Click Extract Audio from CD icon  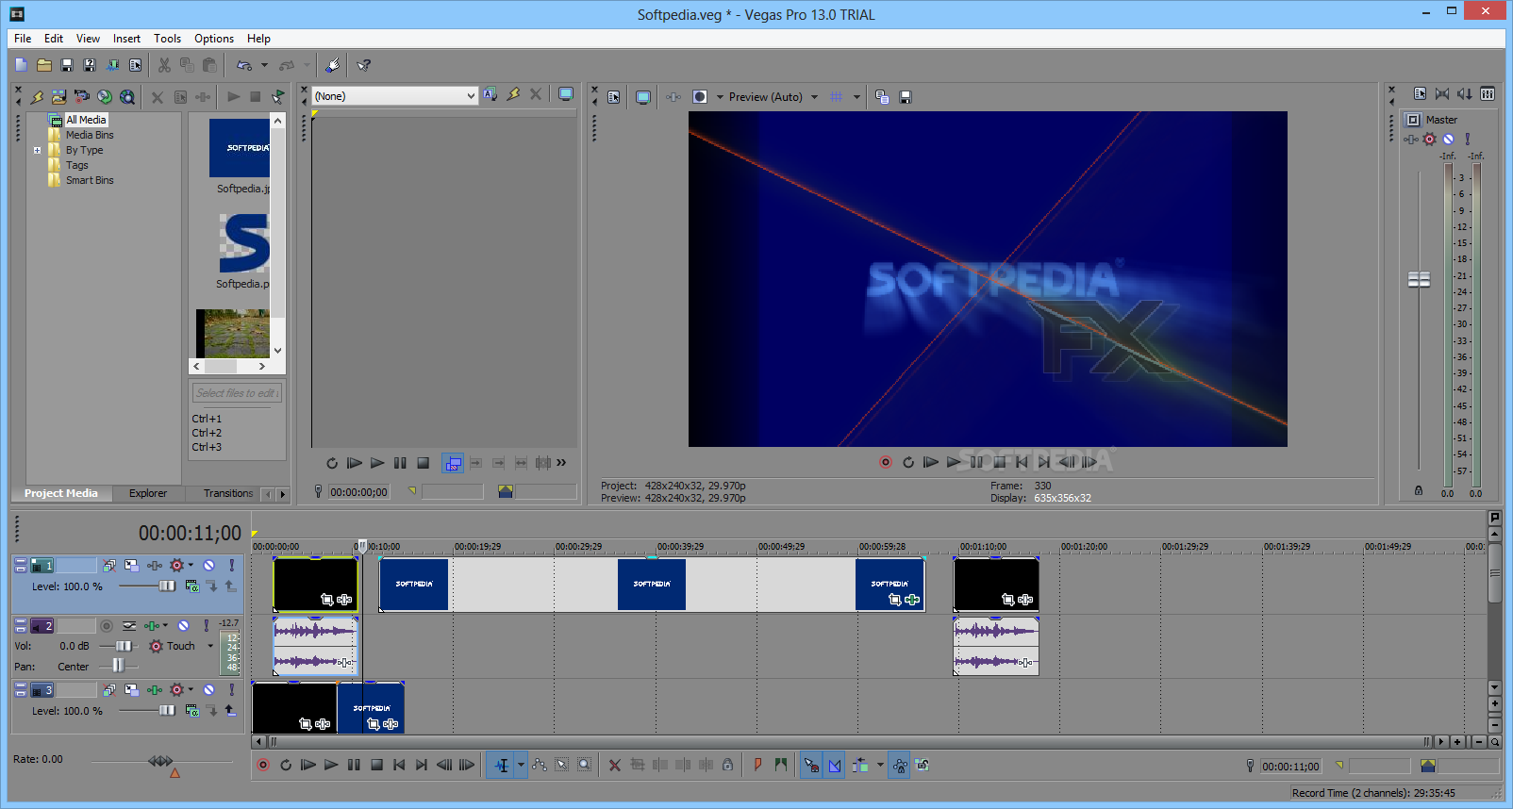(105, 96)
